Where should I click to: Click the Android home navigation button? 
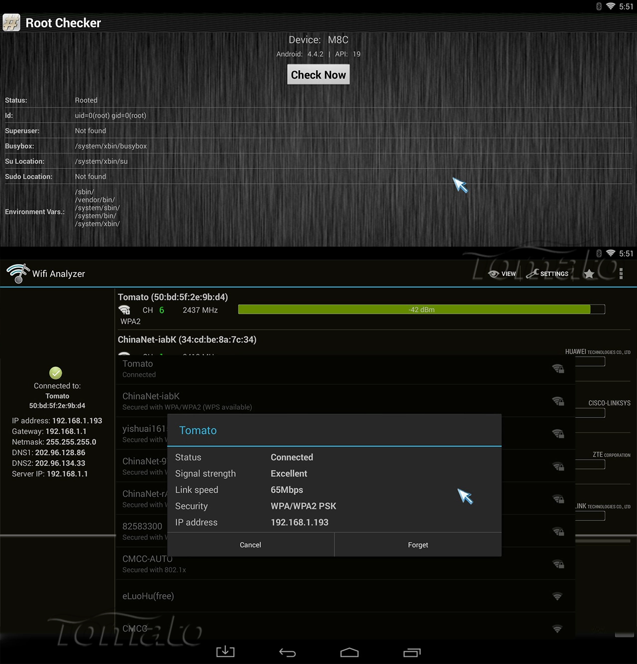point(349,652)
